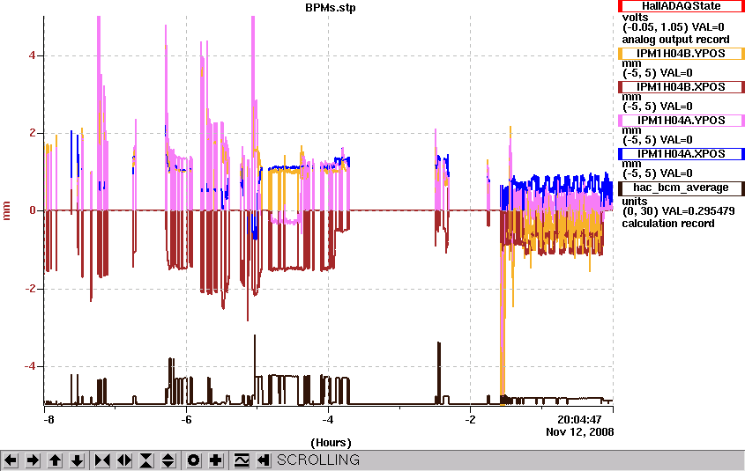Click the -8 hours x-axis tick label

(48, 420)
